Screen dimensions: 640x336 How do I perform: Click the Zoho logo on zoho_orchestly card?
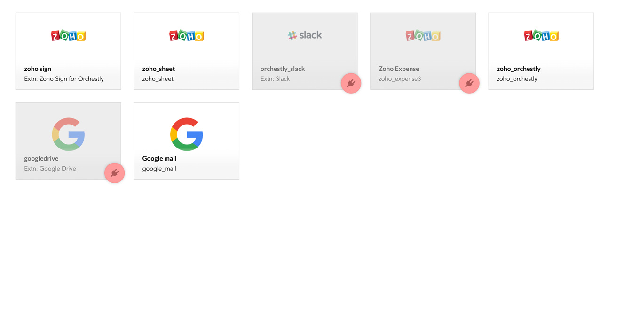(541, 36)
